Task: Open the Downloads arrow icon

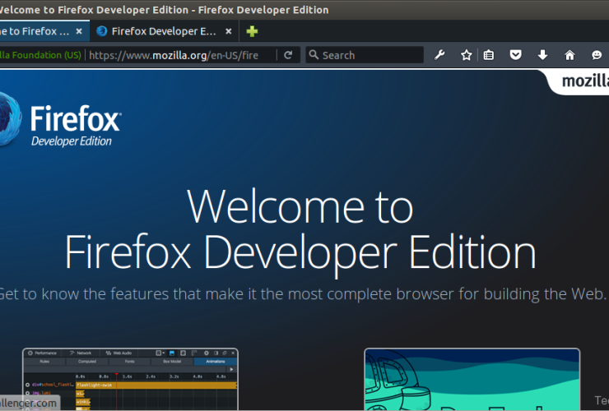Action: pos(542,55)
